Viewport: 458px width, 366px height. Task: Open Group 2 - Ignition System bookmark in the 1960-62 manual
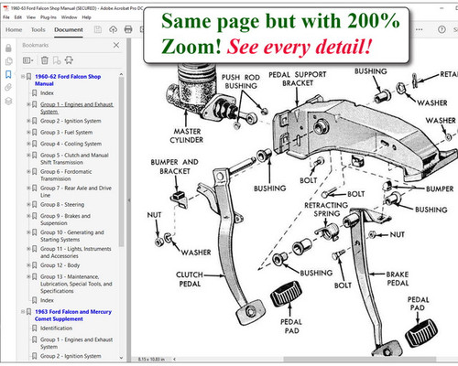coord(71,121)
